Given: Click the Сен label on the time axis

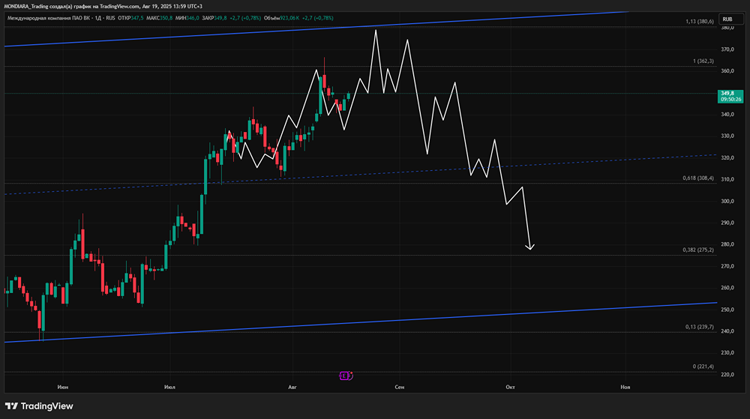Looking at the screenshot, I should [x=400, y=387].
